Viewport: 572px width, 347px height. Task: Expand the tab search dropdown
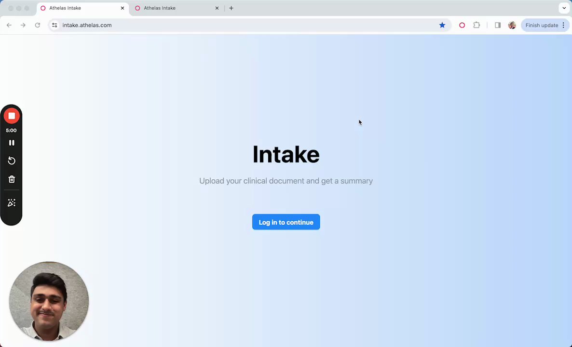[x=564, y=8]
